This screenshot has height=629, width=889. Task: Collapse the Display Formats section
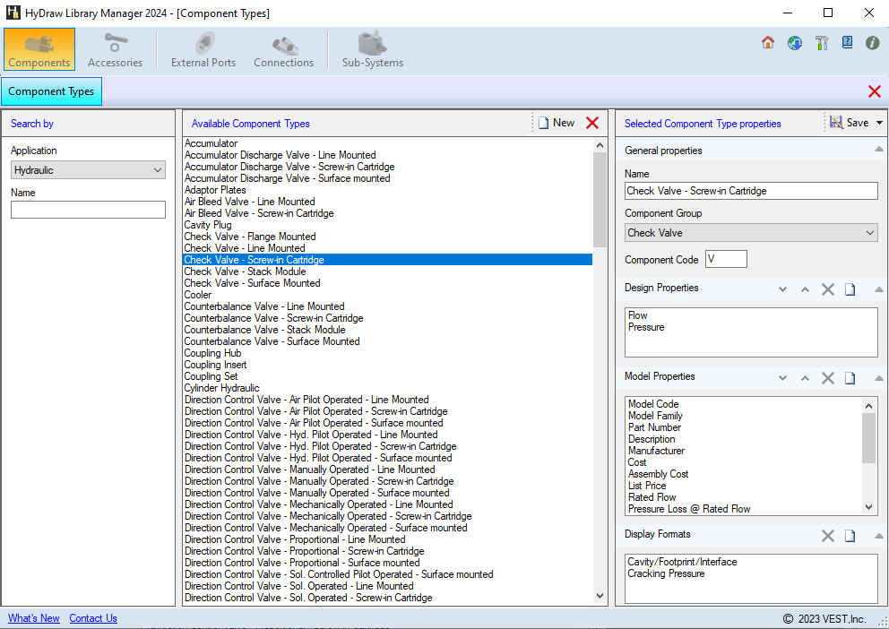(x=879, y=536)
